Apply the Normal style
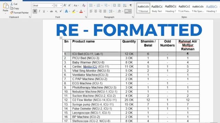Image resolution: width=220 pixels, height=123 pixels. 143,8
